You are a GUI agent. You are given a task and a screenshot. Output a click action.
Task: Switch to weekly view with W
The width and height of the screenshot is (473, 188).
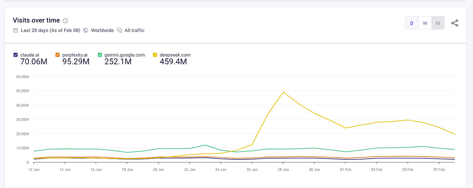[425, 23]
